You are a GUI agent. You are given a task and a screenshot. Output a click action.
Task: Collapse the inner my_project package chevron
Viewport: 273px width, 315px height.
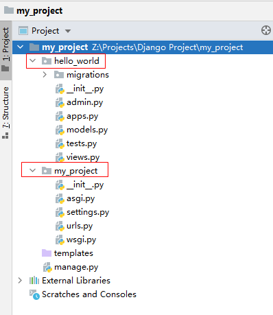[x=33, y=170]
